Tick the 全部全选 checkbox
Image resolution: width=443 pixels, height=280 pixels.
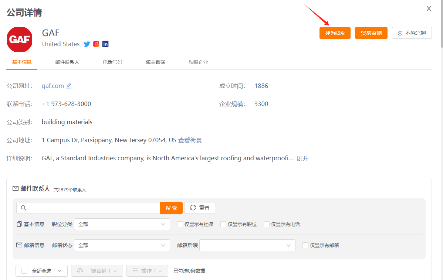(24, 271)
